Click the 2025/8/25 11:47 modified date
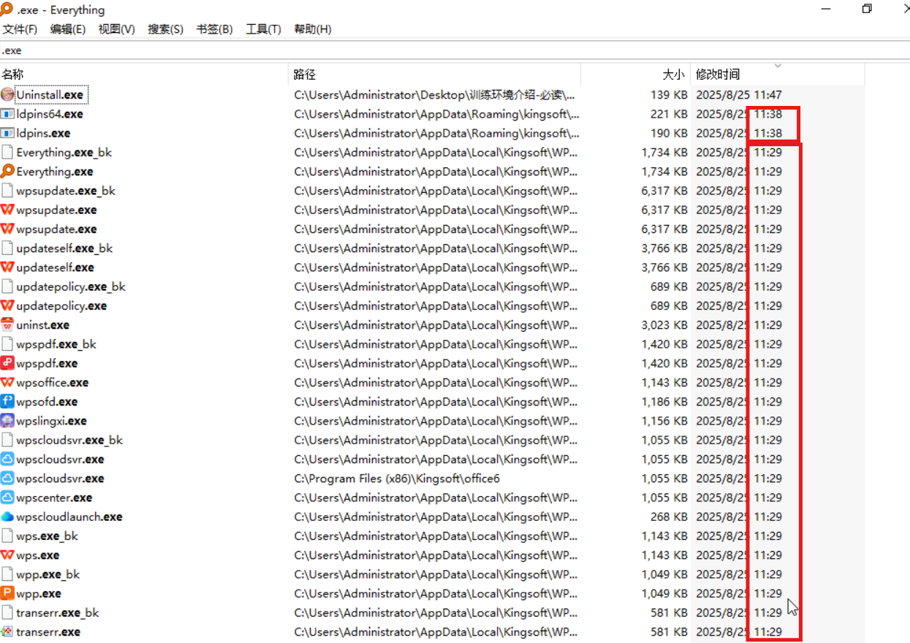Image resolution: width=910 pixels, height=643 pixels. tap(739, 95)
